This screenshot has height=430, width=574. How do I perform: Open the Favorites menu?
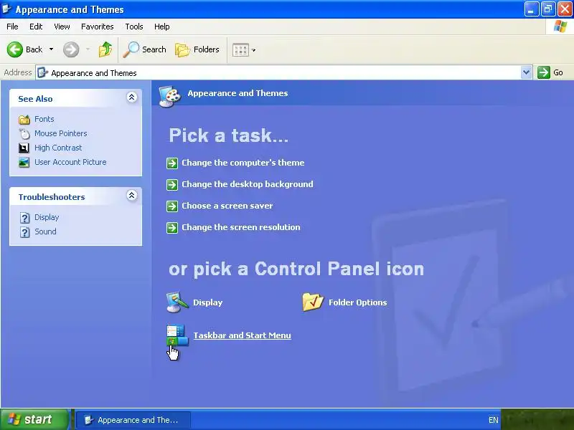tap(98, 27)
